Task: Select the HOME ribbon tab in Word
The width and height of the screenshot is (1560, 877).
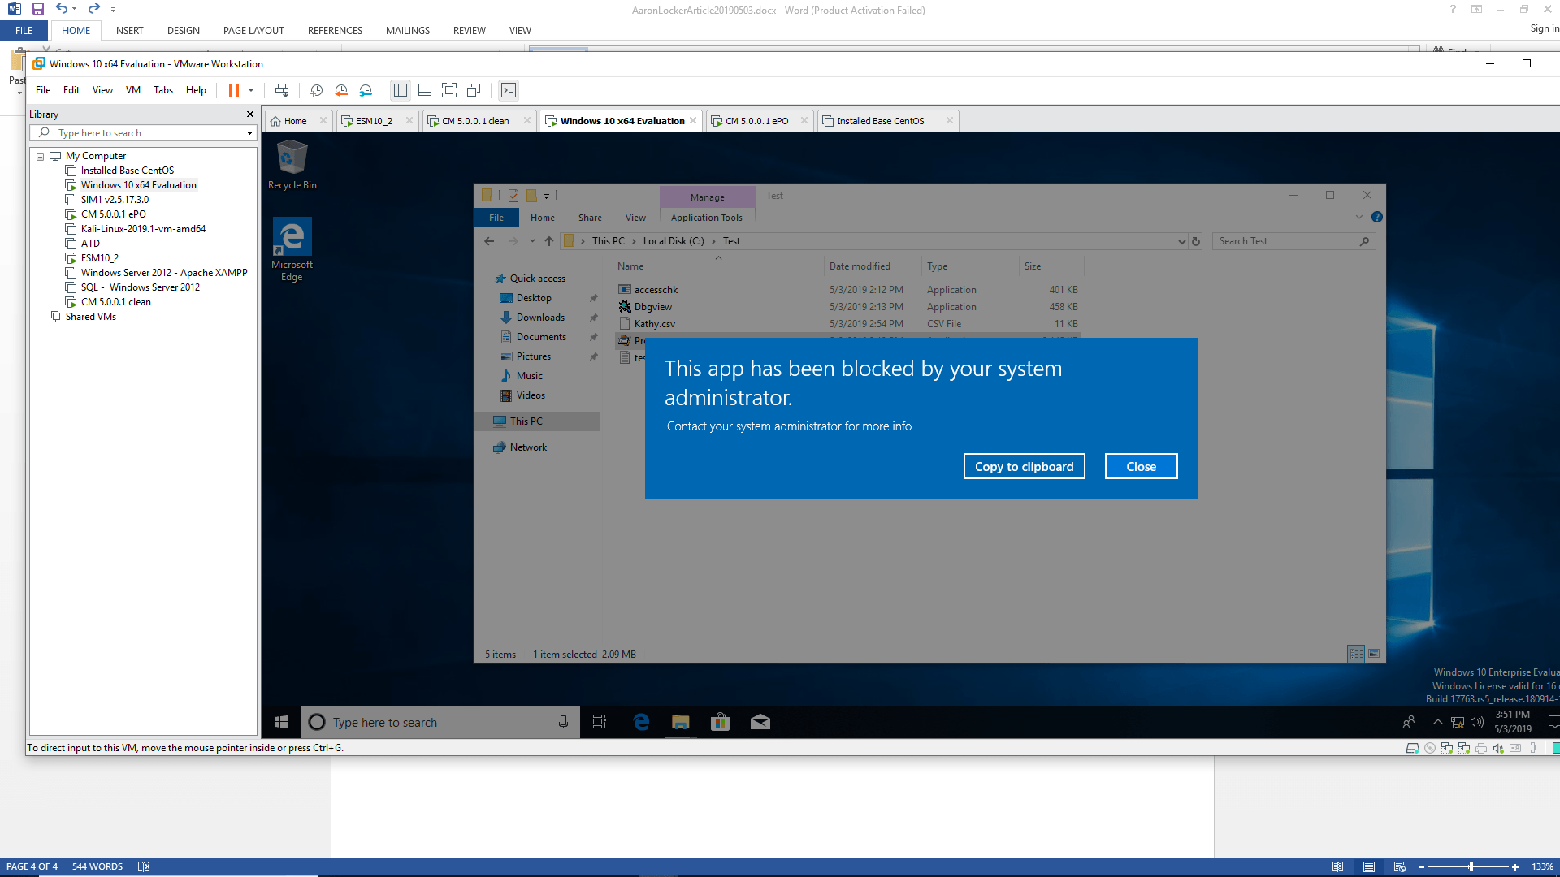Action: click(75, 30)
